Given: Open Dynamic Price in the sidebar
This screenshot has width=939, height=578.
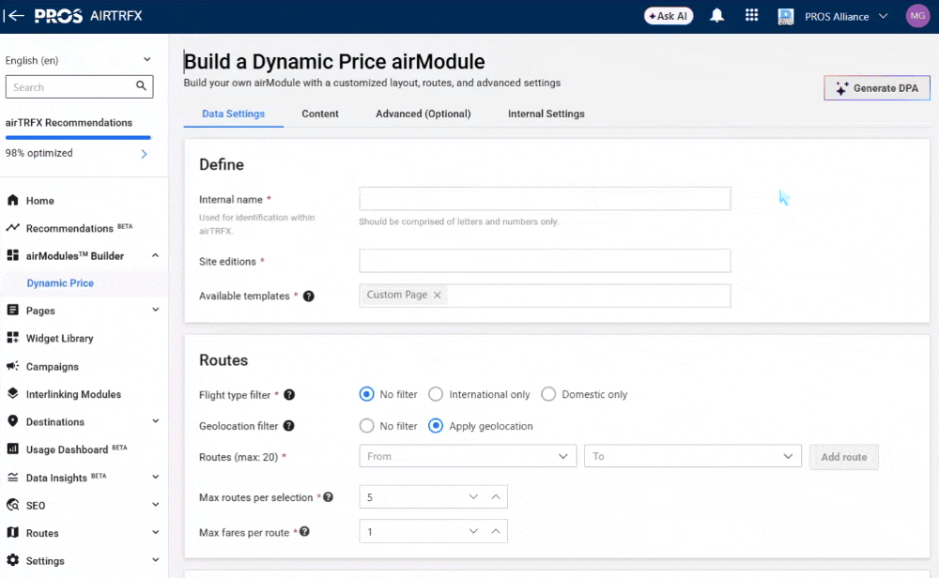Looking at the screenshot, I should [60, 283].
